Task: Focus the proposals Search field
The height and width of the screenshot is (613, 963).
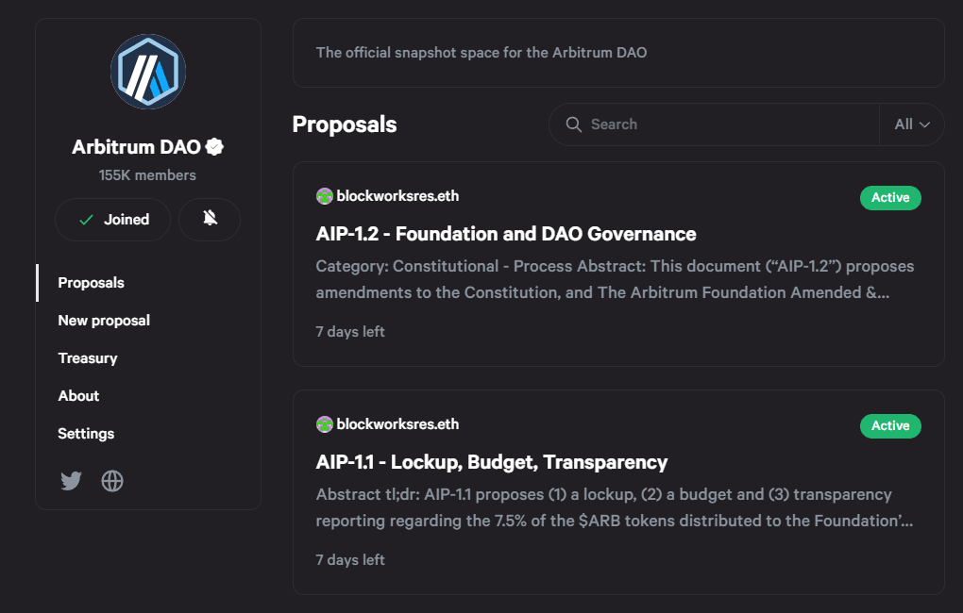Action: (x=714, y=124)
